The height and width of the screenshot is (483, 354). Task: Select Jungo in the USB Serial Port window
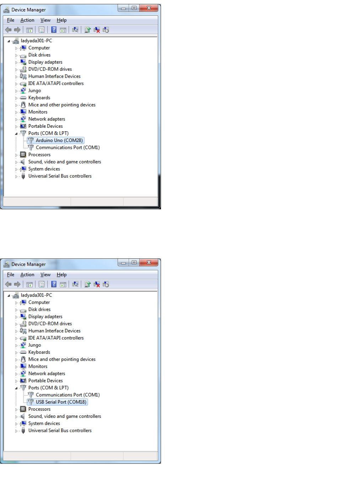pos(34,345)
